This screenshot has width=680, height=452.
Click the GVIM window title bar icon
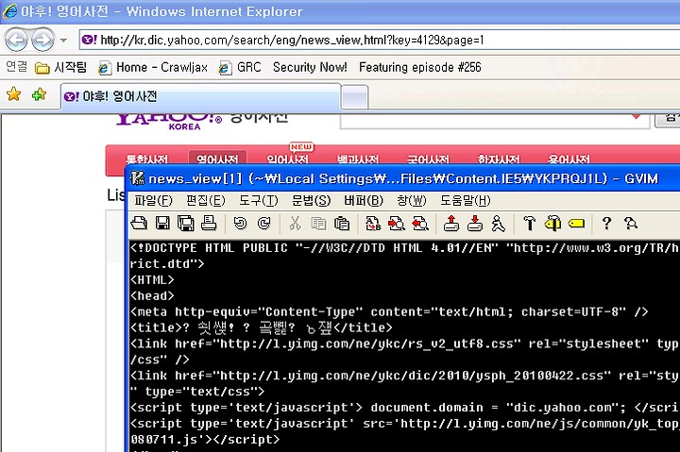[x=138, y=178]
